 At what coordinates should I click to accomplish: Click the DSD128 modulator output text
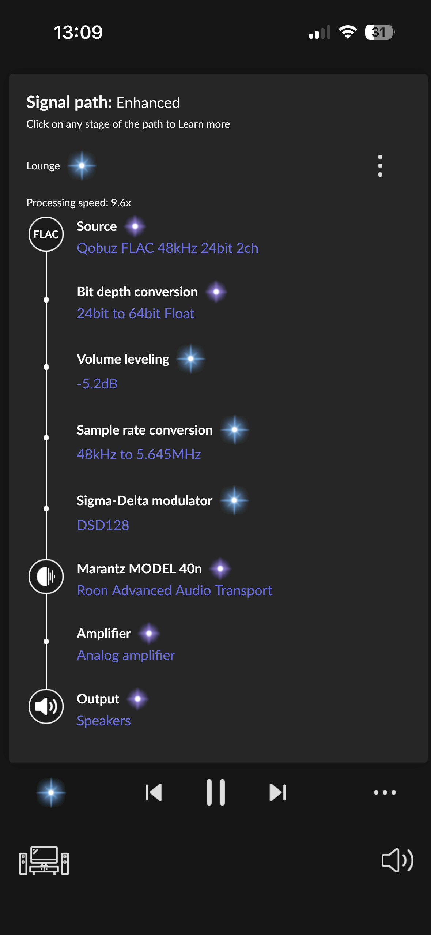[x=103, y=525]
